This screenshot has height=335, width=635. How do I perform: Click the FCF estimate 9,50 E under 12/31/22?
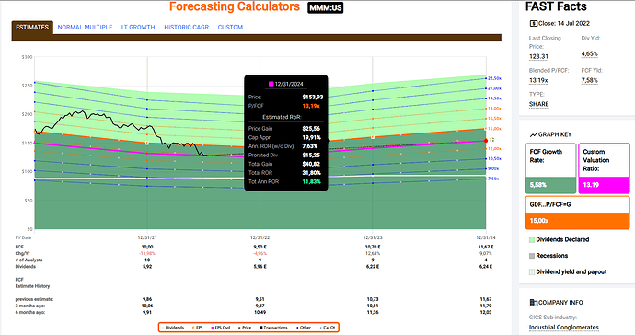click(x=260, y=247)
